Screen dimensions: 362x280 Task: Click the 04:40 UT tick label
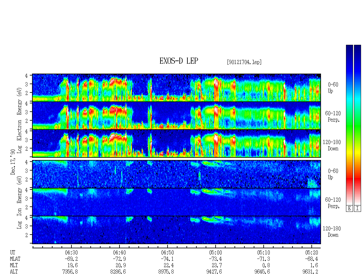119,252
